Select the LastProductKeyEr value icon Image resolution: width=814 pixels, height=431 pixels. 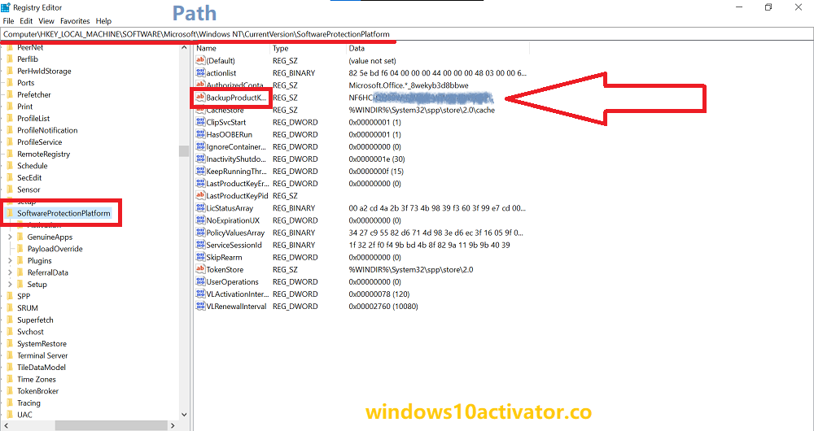[x=200, y=184]
